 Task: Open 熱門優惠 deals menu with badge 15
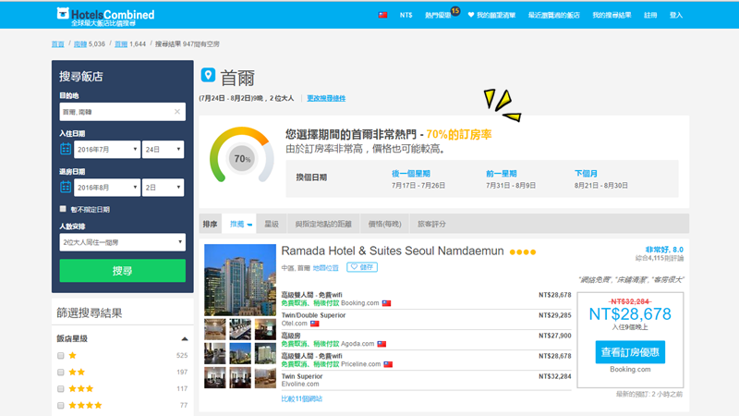click(x=442, y=14)
